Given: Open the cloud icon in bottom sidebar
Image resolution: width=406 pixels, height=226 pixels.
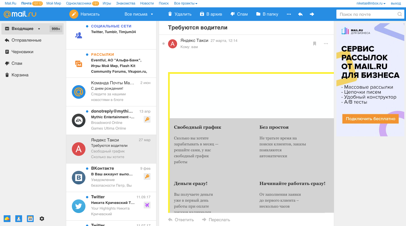Looking at the screenshot, I should point(7,219).
